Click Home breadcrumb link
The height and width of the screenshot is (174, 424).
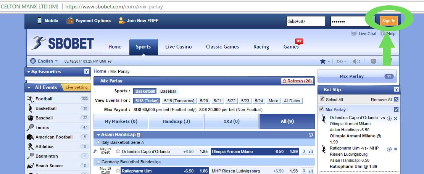coord(100,71)
